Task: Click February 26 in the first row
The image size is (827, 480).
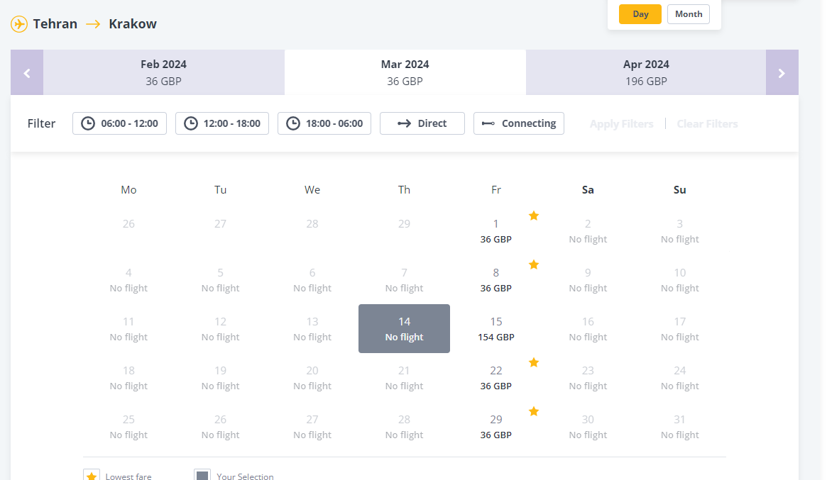Action: pyautogui.click(x=128, y=223)
